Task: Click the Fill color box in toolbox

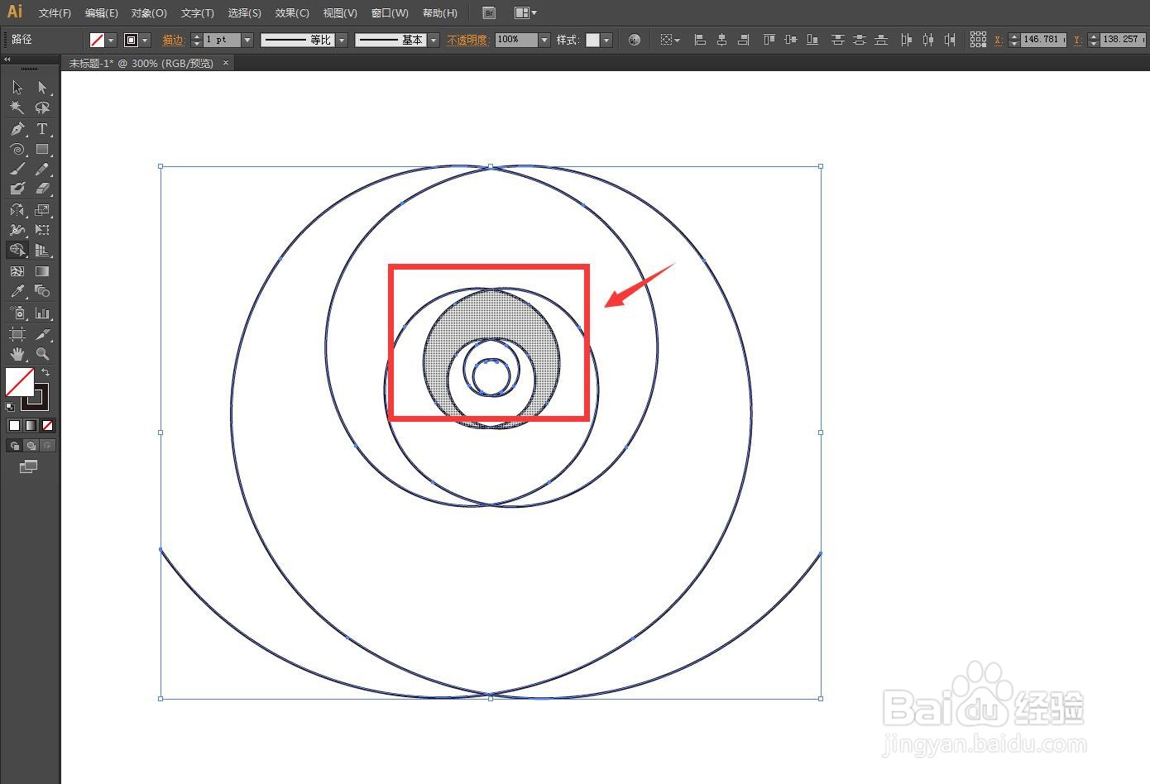Action: [x=20, y=382]
